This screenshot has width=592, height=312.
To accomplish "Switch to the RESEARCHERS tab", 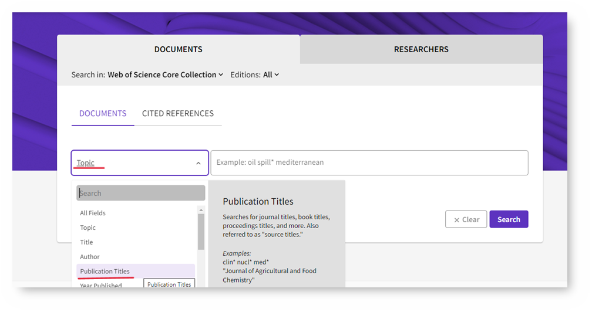I will 421,49.
